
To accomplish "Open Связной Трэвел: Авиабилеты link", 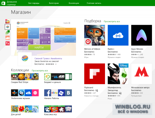I will (x=48, y=58).
